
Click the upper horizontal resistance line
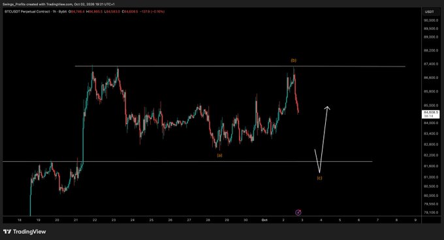[x=240, y=67]
